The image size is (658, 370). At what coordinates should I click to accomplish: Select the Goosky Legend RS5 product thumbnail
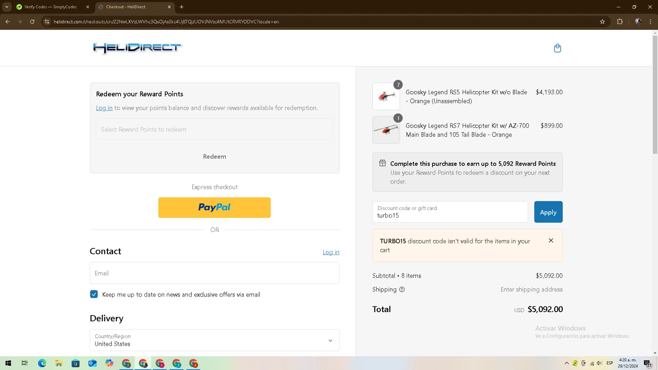pyautogui.click(x=386, y=96)
